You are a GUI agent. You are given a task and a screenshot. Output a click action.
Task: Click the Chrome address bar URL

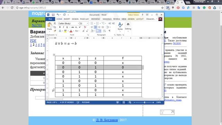(33, 8)
